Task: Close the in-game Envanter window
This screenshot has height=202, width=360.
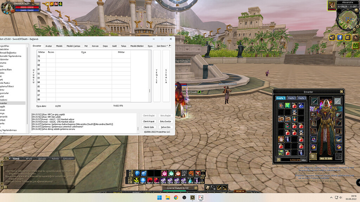Action: (341, 92)
